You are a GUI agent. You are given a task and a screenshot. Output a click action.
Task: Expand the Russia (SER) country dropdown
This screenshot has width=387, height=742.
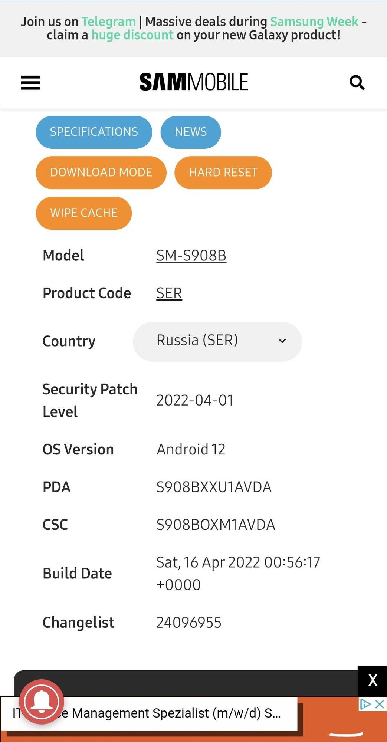pyautogui.click(x=217, y=341)
